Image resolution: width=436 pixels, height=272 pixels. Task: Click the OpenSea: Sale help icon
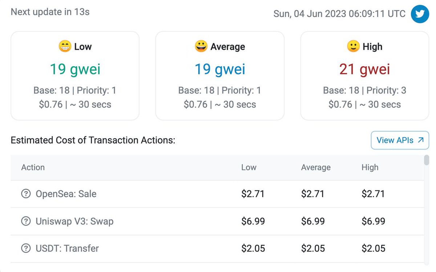click(26, 194)
